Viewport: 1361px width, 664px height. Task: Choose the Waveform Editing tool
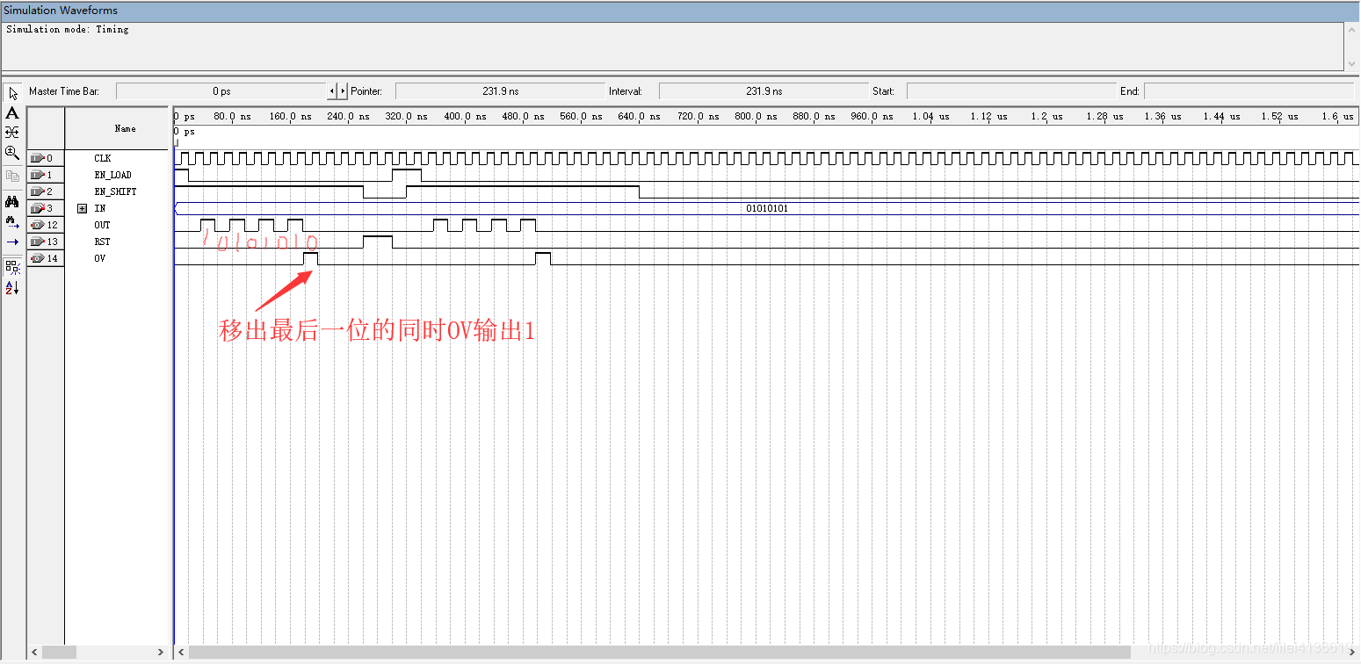coord(12,132)
